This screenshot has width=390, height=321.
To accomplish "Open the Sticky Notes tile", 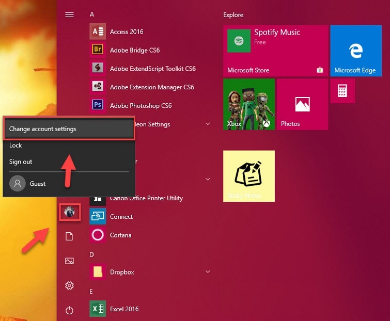I will [249, 176].
